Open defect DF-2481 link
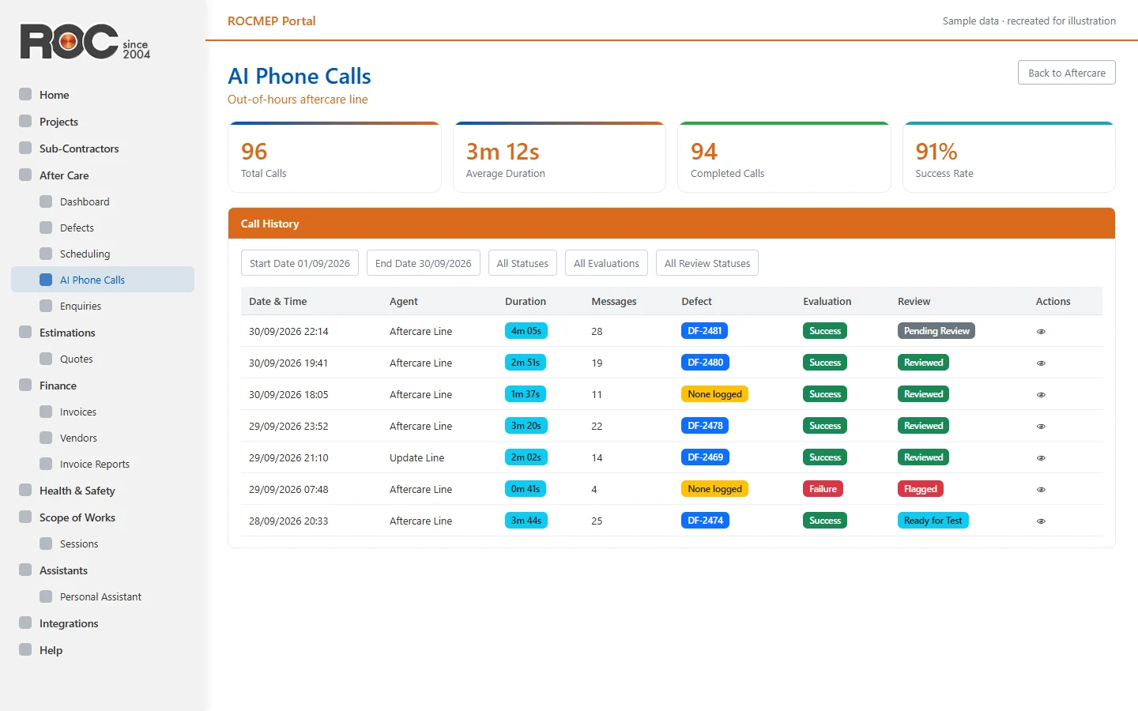Screen dimensions: 1138x711 tap(704, 331)
